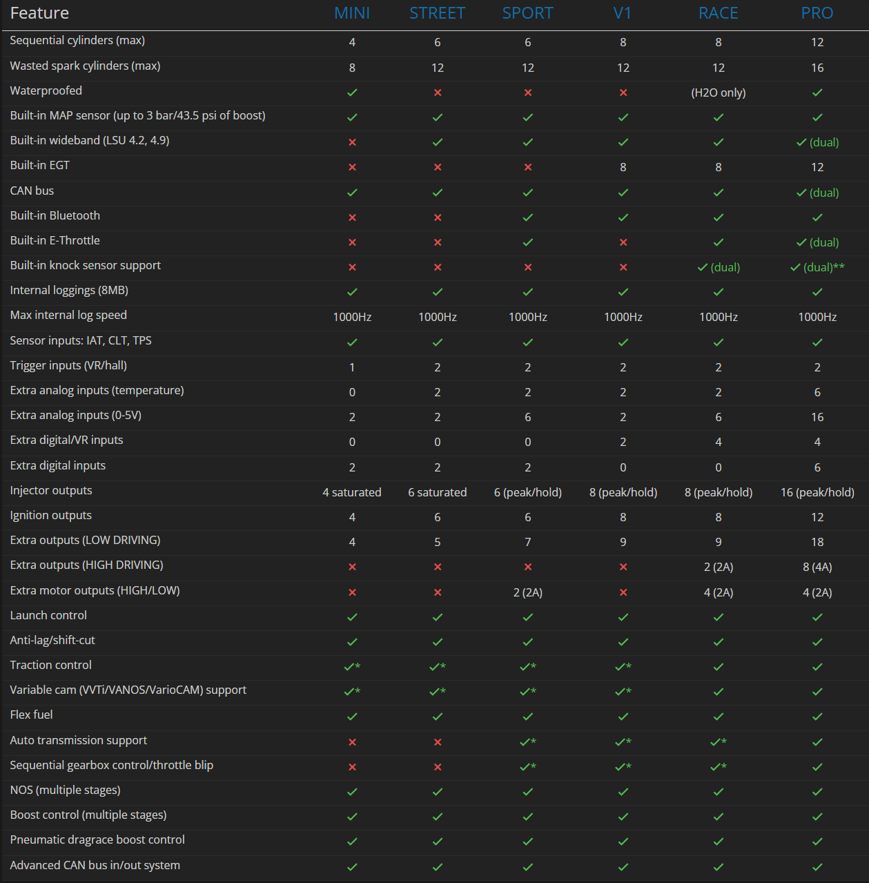This screenshot has width=869, height=883.
Task: Click the green check for MINI Waterproofed
Action: (352, 93)
